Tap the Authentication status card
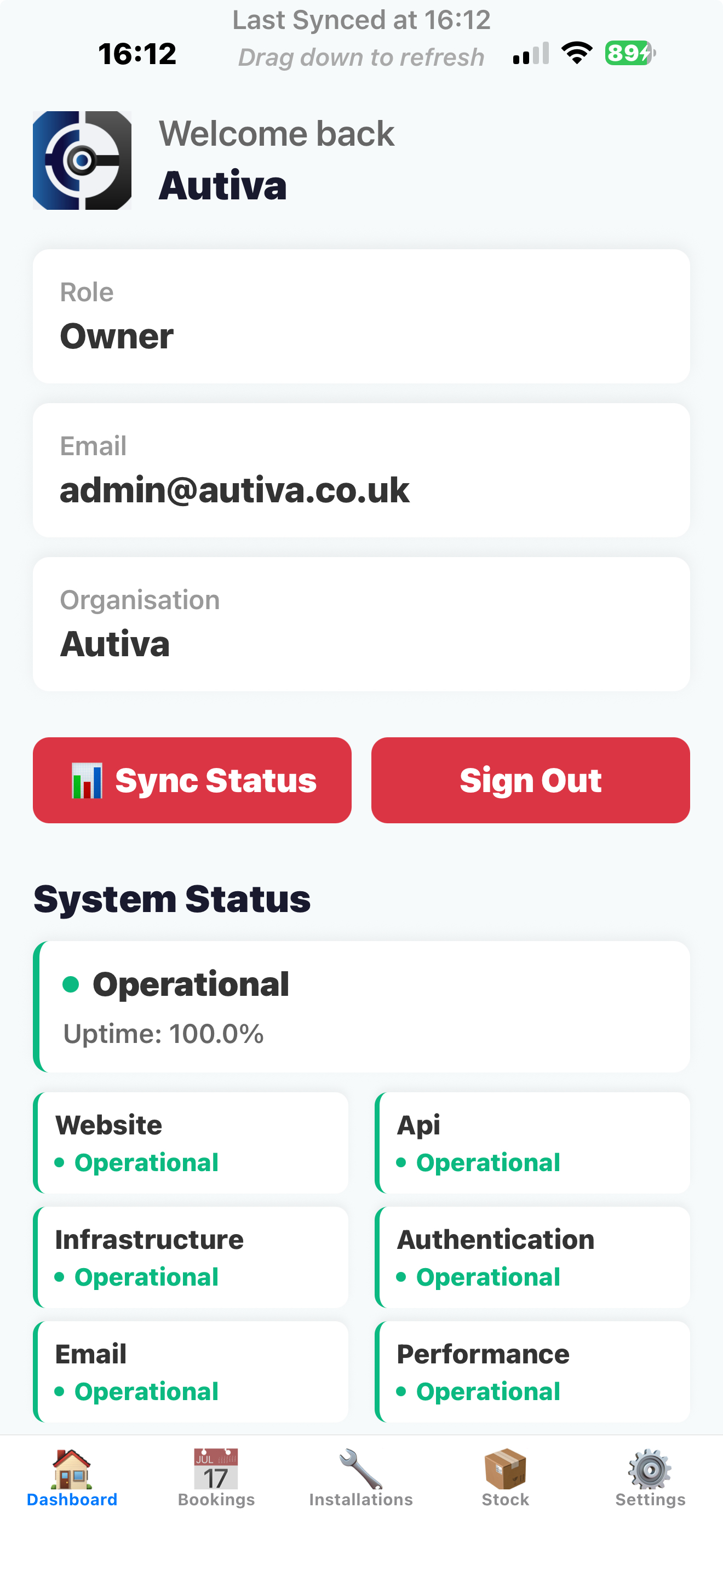Image resolution: width=723 pixels, height=1571 pixels. point(532,1257)
